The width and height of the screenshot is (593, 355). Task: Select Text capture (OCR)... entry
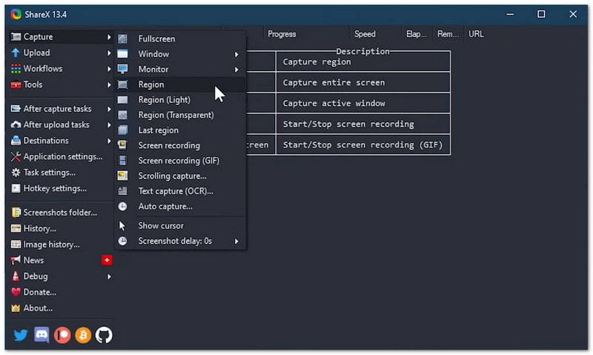click(x=180, y=191)
